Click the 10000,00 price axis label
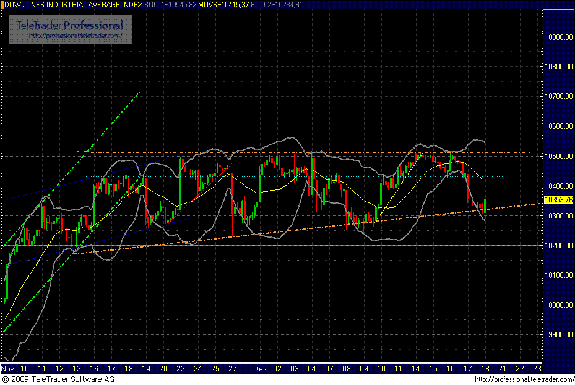Viewport: 575px width, 385px height. 558,305
